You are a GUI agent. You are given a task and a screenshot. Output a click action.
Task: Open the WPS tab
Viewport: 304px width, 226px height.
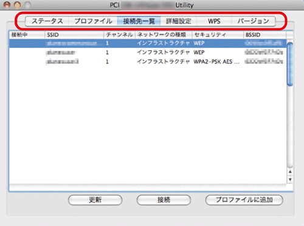pyautogui.click(x=214, y=21)
